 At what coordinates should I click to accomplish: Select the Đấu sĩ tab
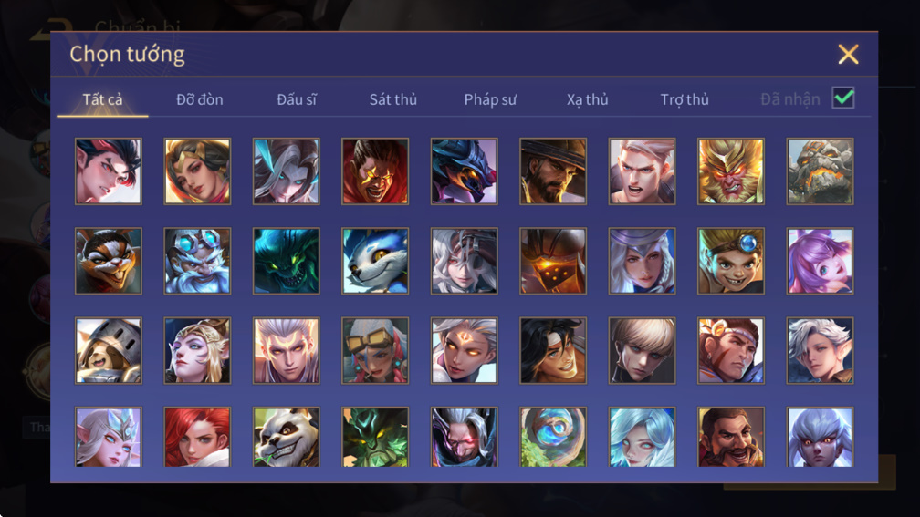coord(297,99)
